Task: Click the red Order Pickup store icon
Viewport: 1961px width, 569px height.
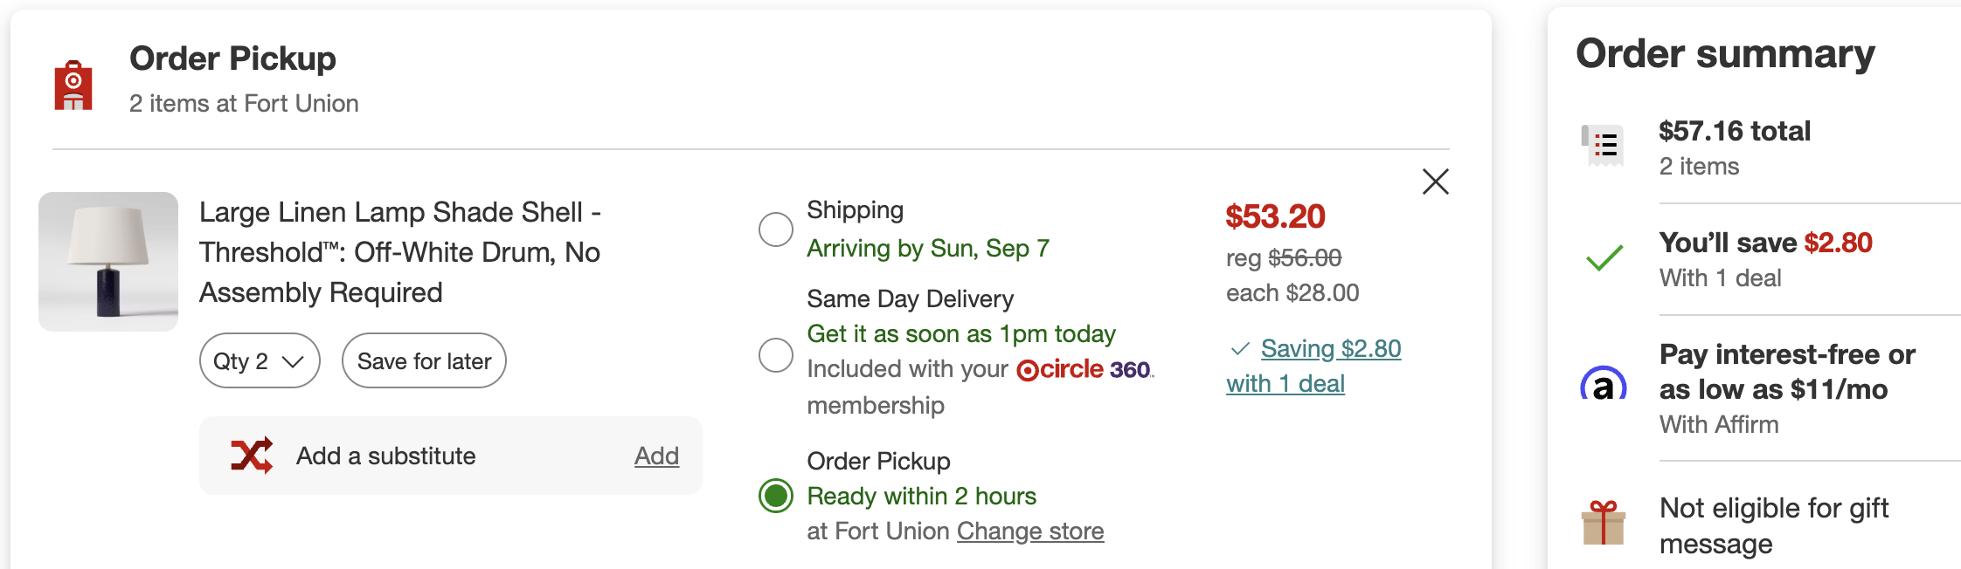Action: click(73, 85)
